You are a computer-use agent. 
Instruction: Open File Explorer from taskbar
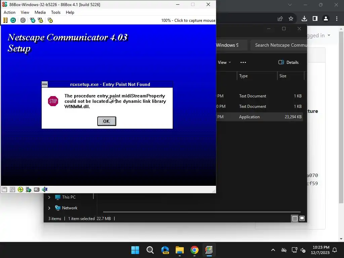click(x=180, y=250)
